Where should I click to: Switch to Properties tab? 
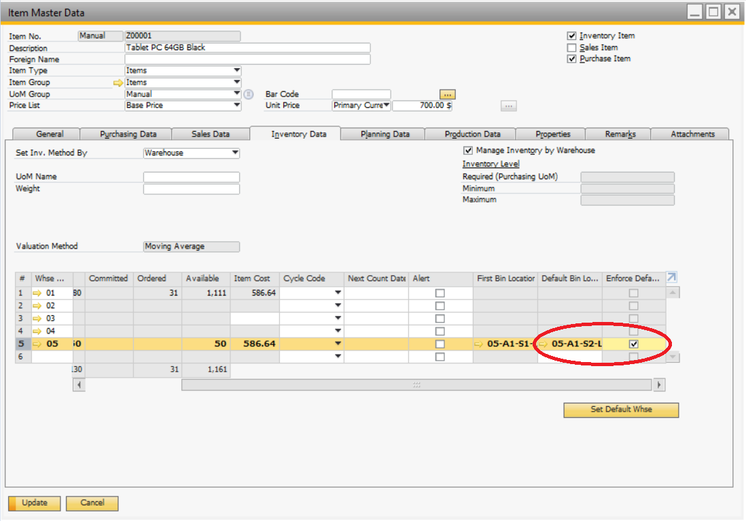click(552, 134)
